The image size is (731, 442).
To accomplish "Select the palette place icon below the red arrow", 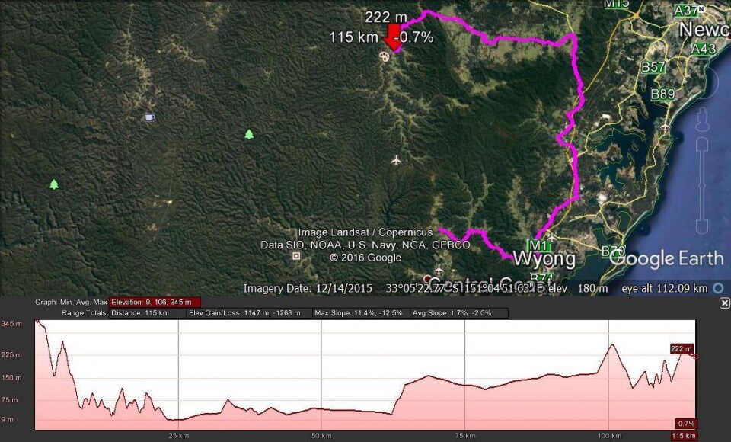I will click(384, 57).
